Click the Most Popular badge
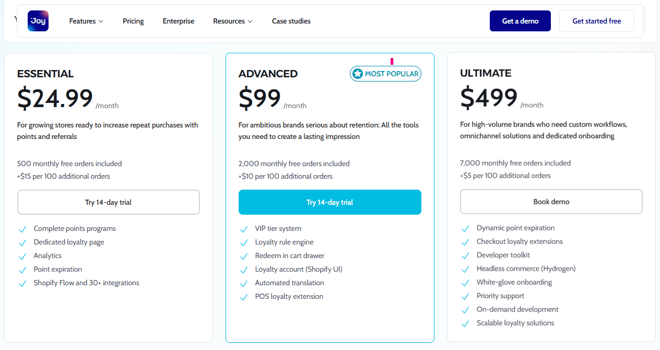660x350 pixels. 385,74
